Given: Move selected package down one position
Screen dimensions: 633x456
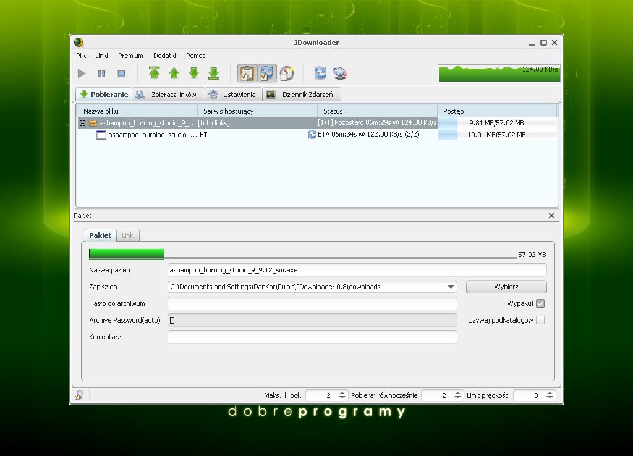Looking at the screenshot, I should click(x=193, y=73).
